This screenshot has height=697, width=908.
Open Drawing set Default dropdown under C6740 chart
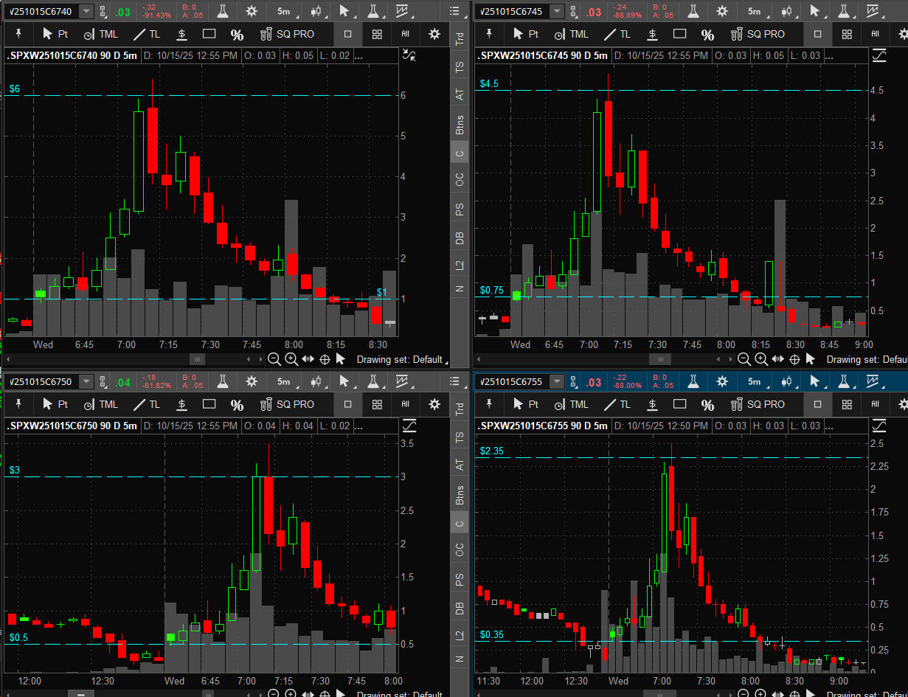(x=401, y=359)
